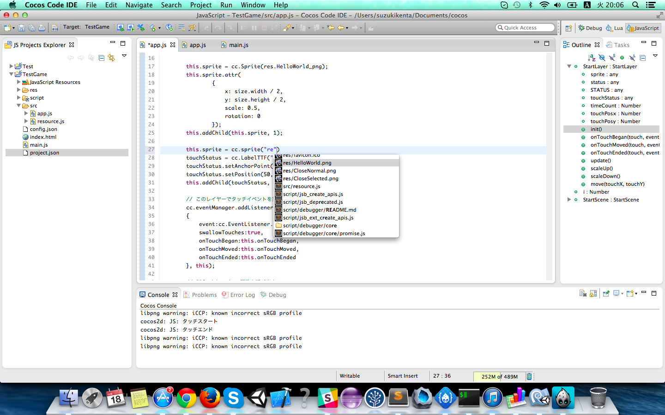Click the Quick Access search field
The image size is (665, 415).
pyautogui.click(x=525, y=28)
